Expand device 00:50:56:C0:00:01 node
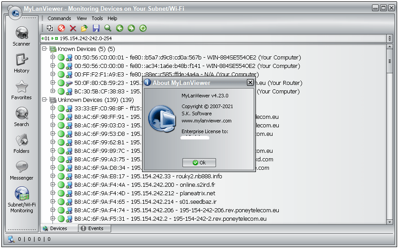 point(53,57)
